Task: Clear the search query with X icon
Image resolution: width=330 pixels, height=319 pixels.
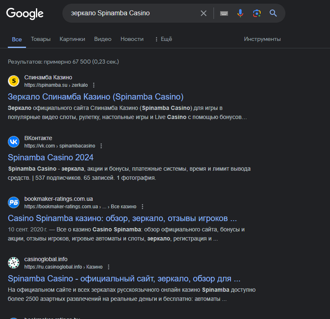Action: [204, 13]
